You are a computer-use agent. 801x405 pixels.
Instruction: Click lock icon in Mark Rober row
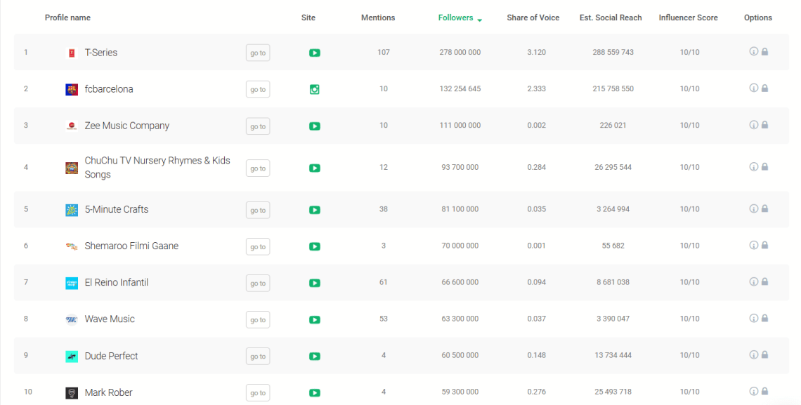pos(764,391)
